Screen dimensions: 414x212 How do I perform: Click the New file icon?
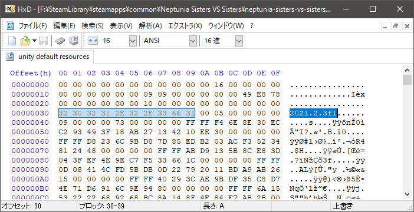click(x=12, y=41)
